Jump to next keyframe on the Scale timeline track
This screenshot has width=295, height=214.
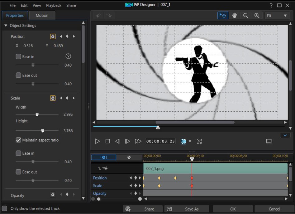pos(140,186)
